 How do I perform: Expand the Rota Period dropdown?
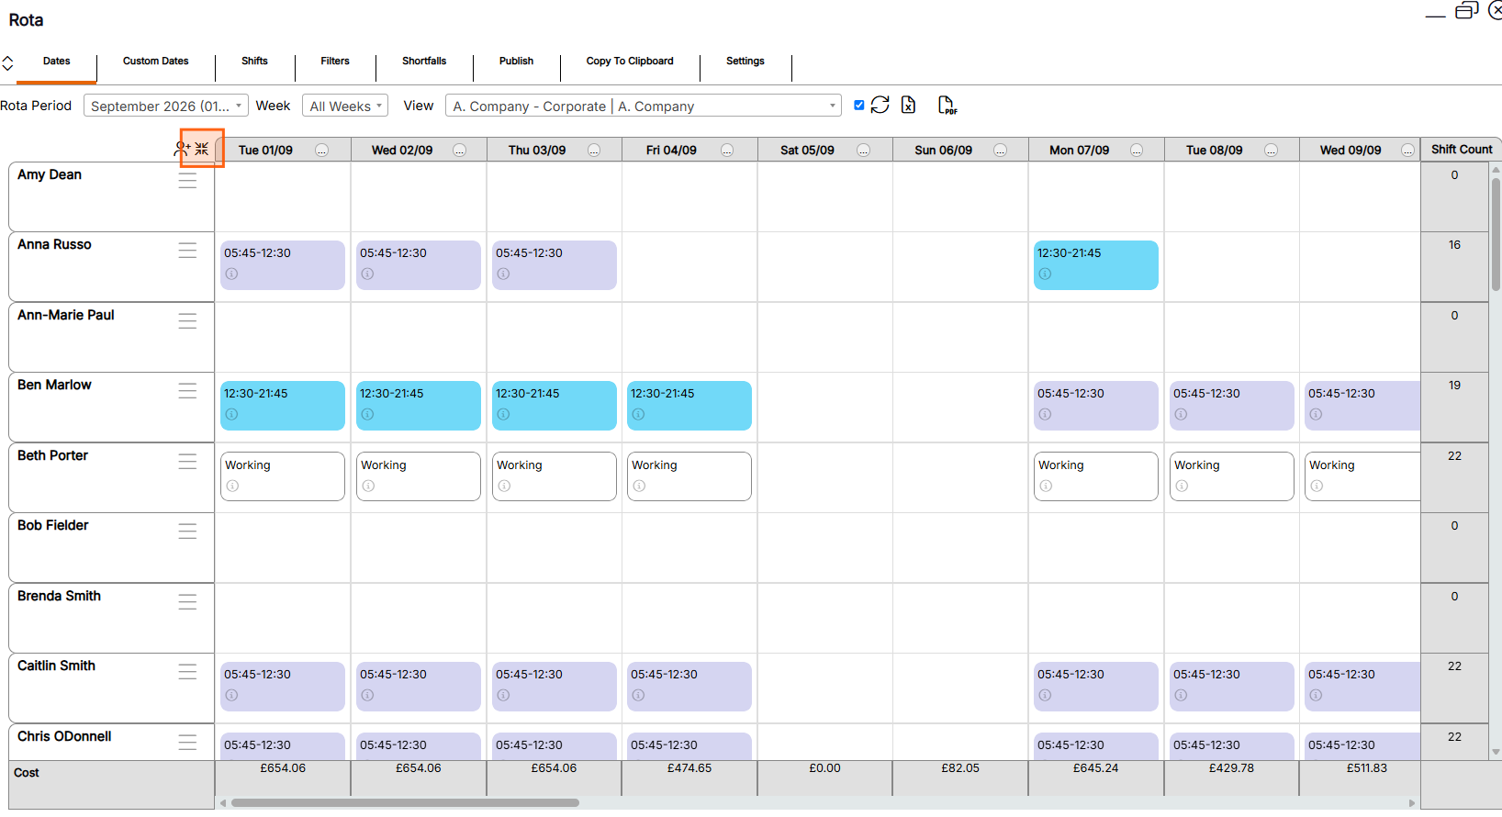click(166, 106)
